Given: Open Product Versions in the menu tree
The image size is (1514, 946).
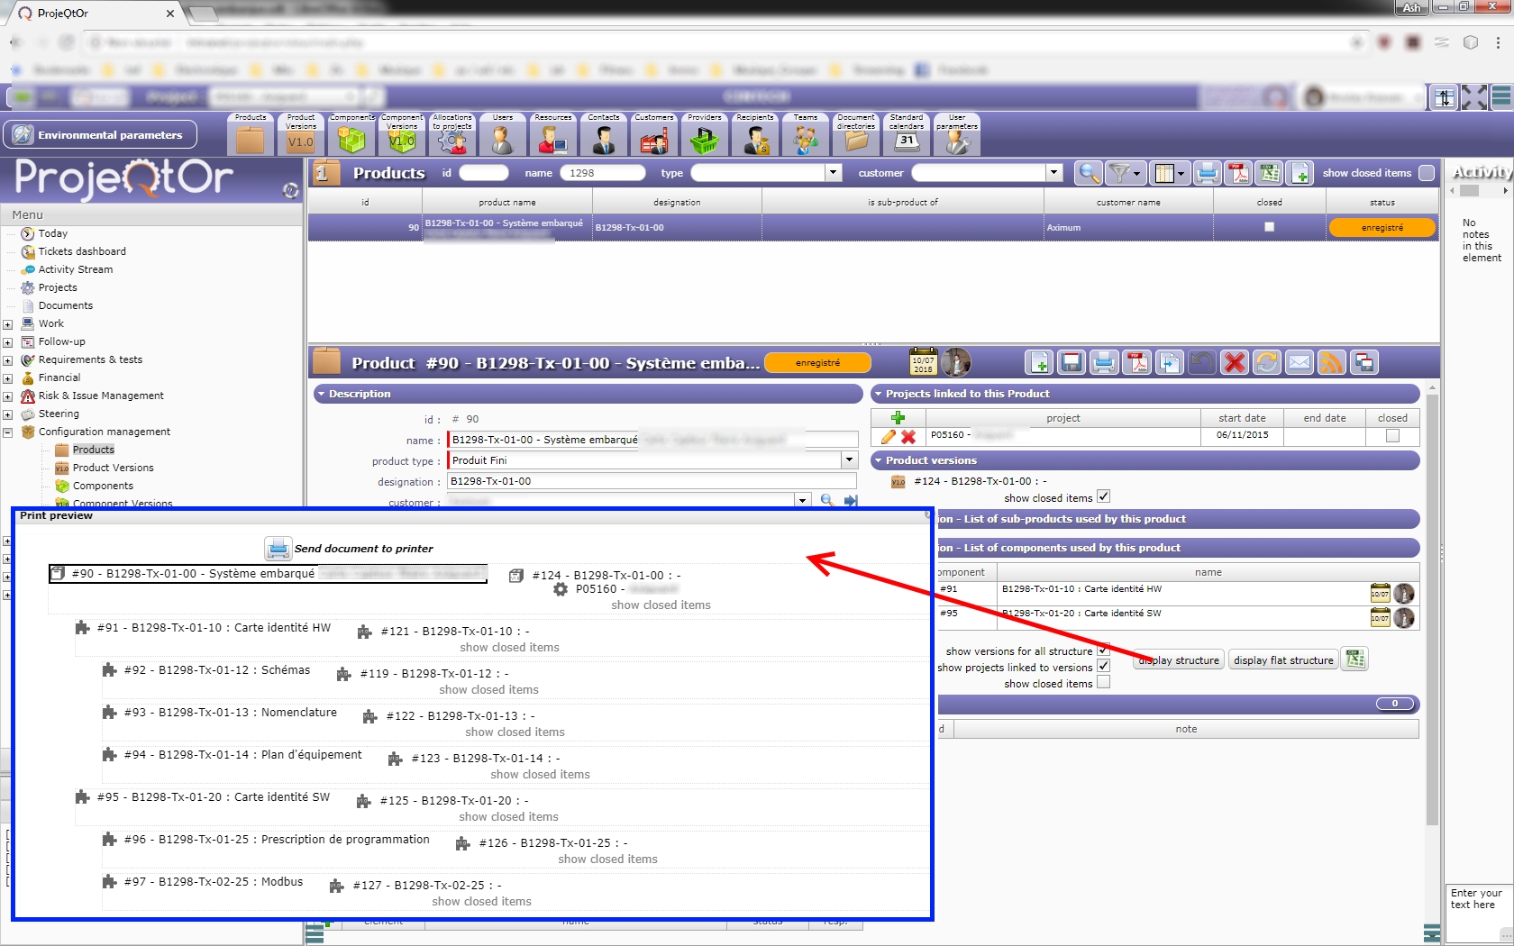Looking at the screenshot, I should (113, 468).
